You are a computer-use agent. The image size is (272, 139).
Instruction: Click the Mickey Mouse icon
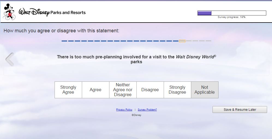(8, 12)
